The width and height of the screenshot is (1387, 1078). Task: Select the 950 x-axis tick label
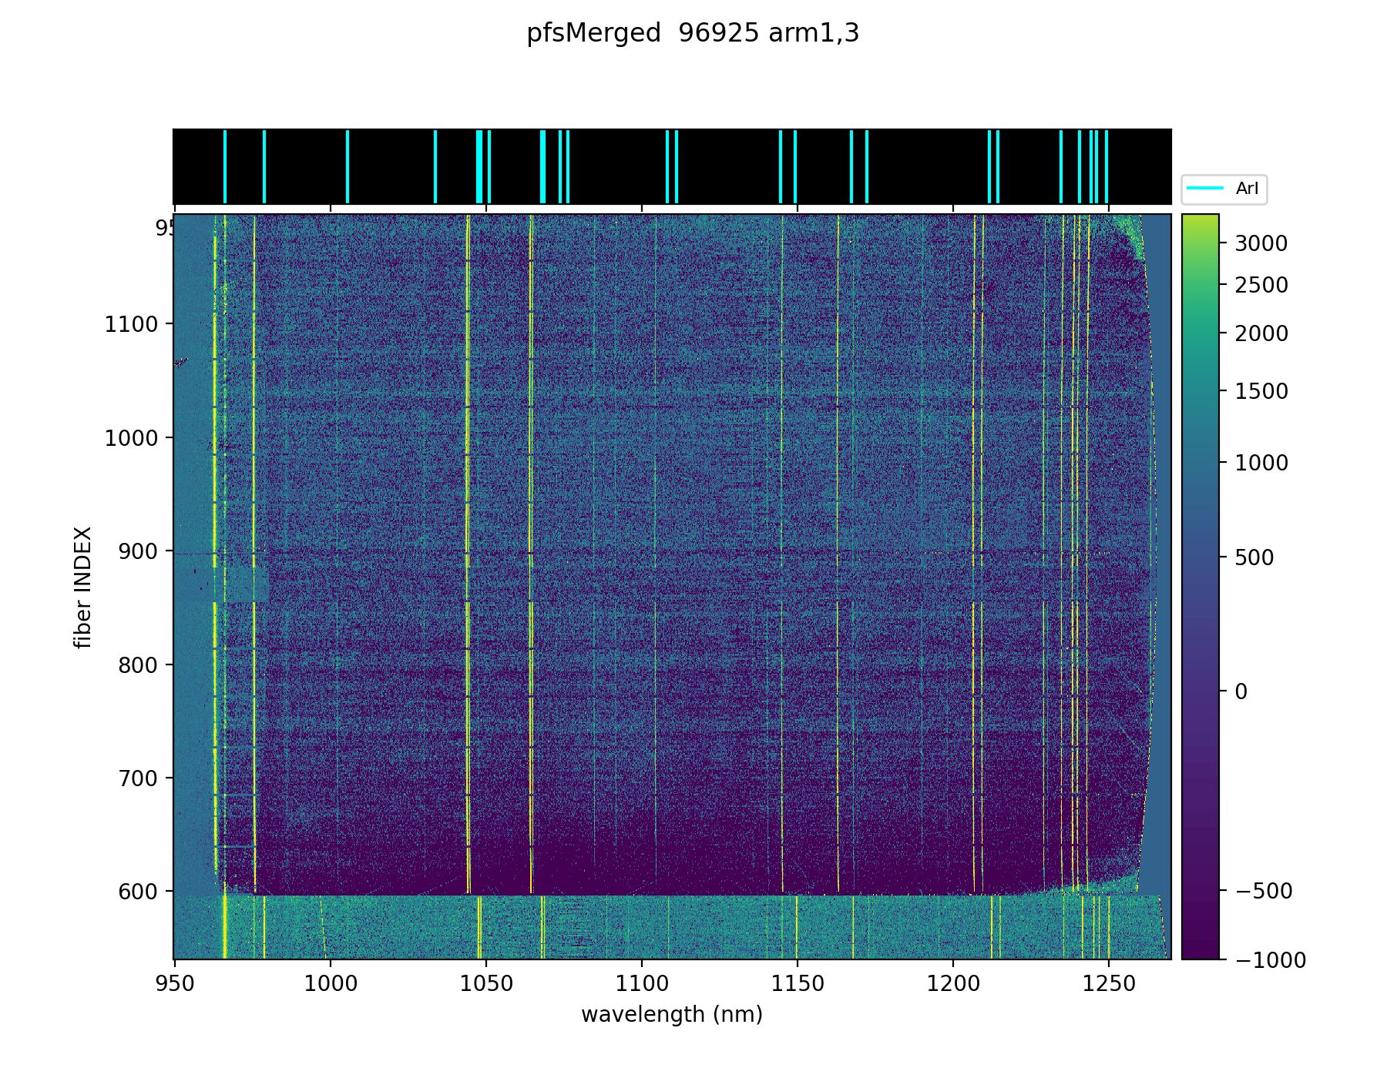[175, 983]
